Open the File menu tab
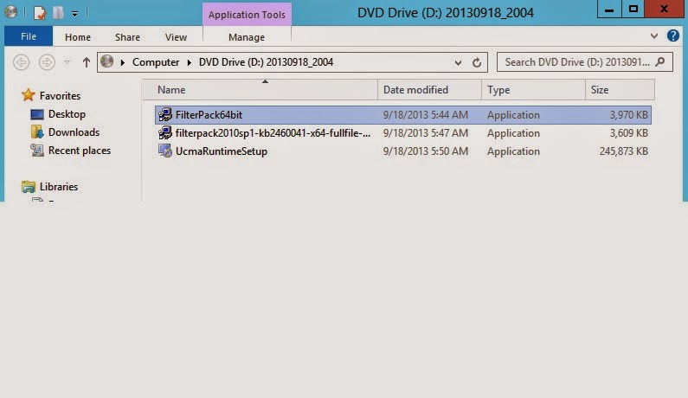 29,37
